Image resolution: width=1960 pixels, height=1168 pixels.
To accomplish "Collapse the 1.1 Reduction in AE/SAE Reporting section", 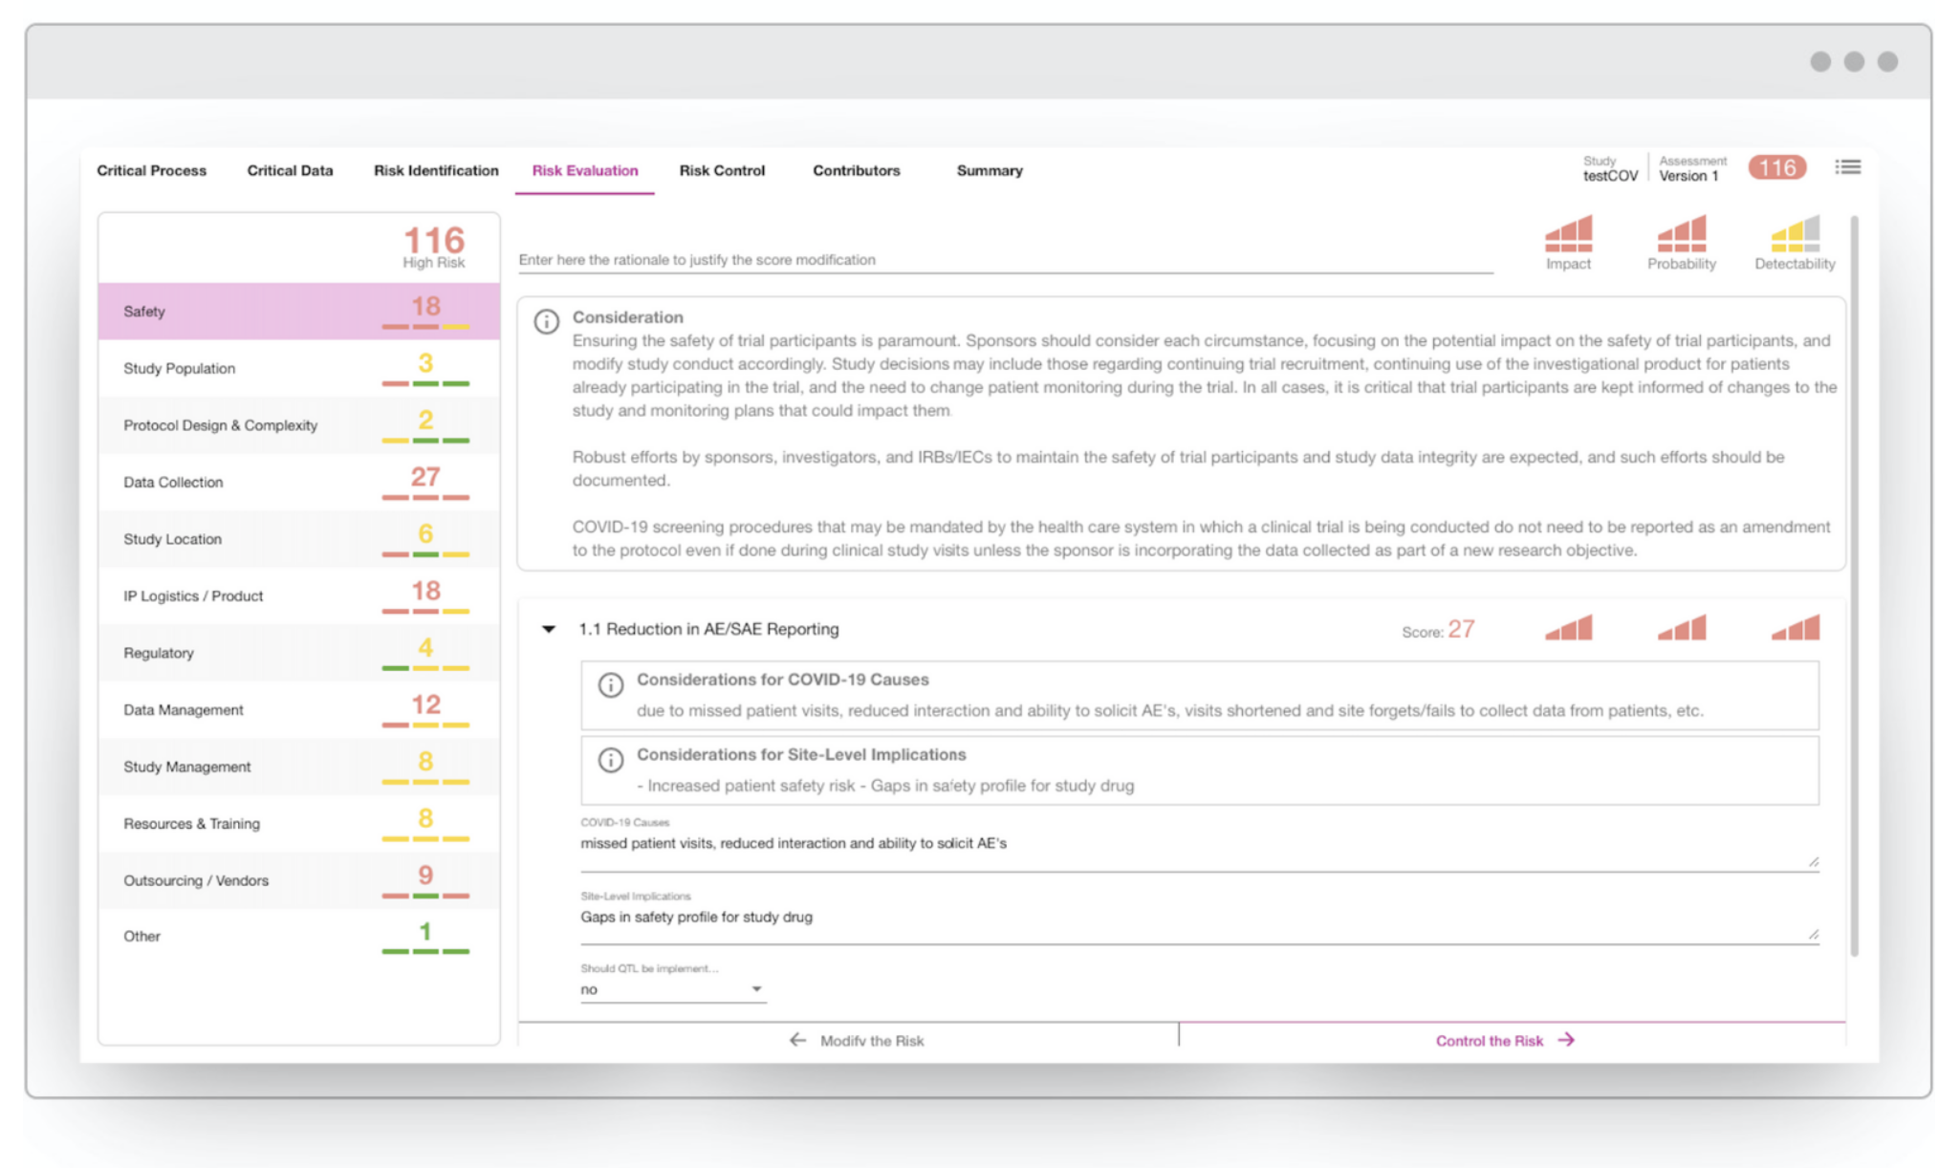I will point(549,628).
